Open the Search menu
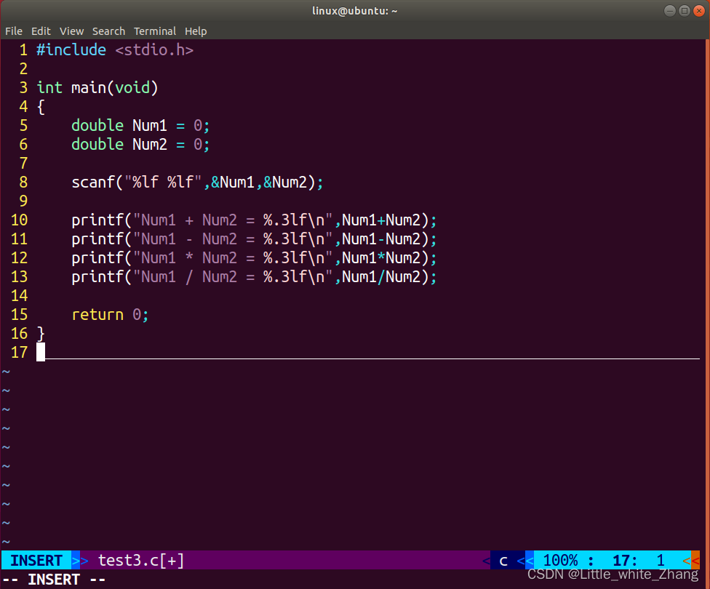Image resolution: width=710 pixels, height=589 pixels. pos(108,31)
